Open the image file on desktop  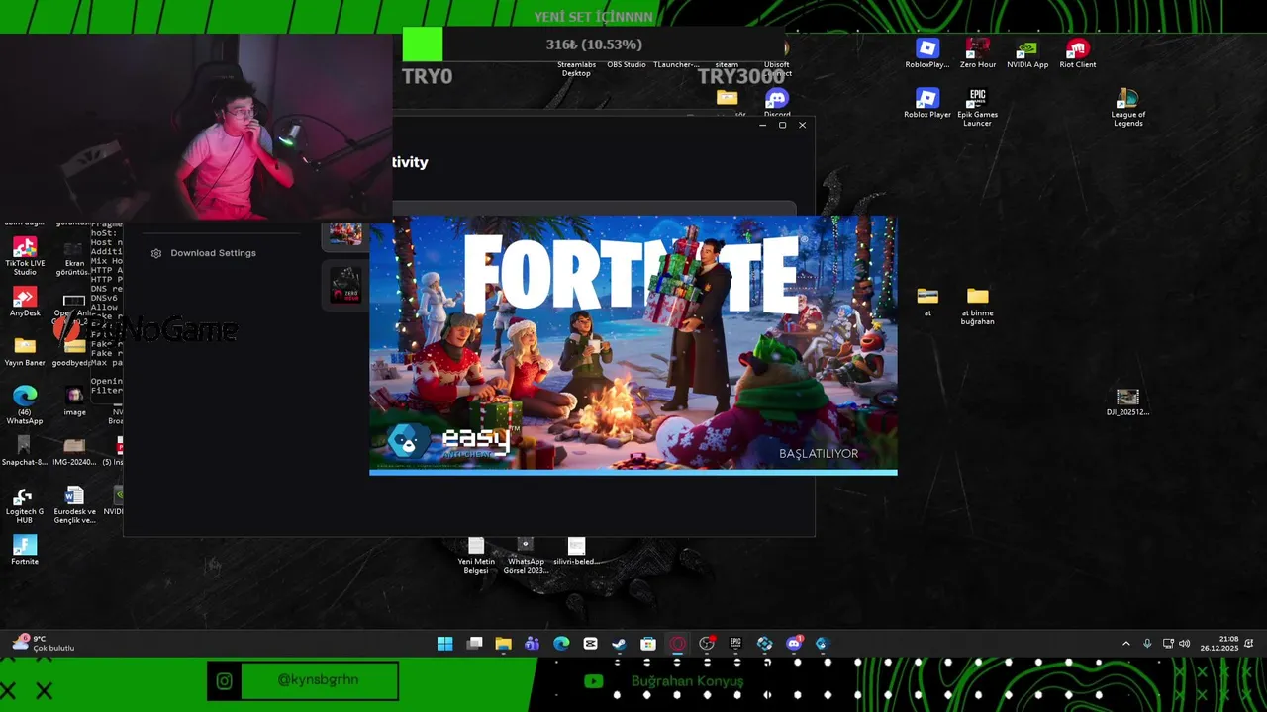[74, 401]
